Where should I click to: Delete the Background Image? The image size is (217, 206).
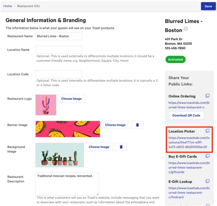(121, 147)
